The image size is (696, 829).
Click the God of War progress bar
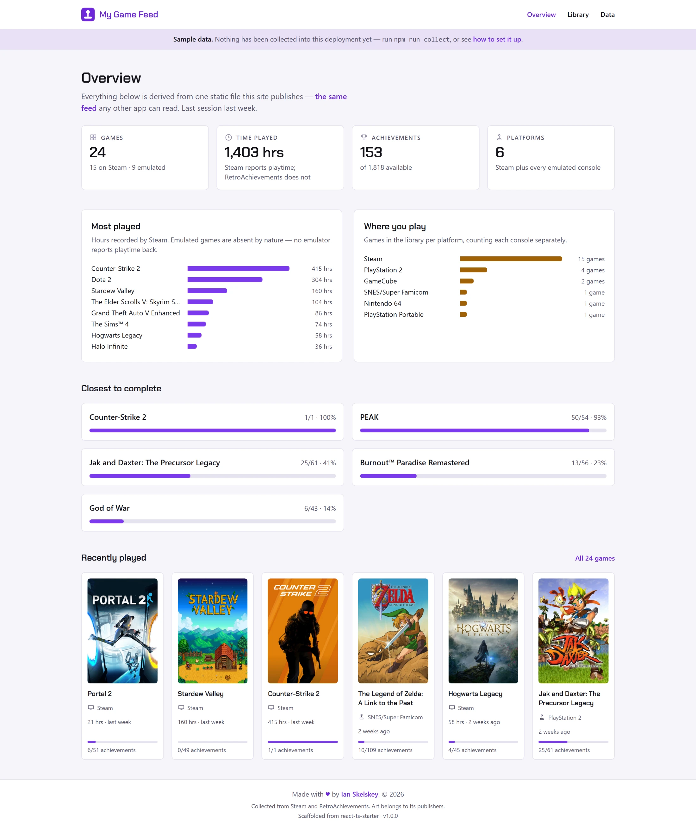tap(213, 521)
